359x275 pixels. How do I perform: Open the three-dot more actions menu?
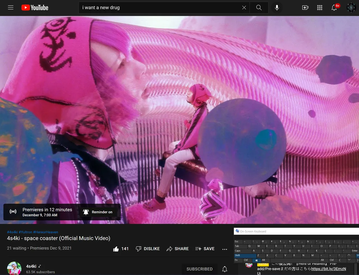click(225, 249)
